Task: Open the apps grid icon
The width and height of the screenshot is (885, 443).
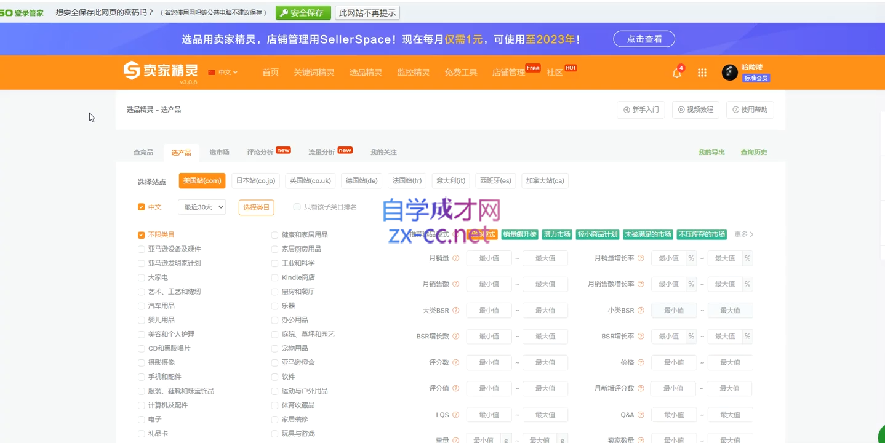Action: coord(702,73)
